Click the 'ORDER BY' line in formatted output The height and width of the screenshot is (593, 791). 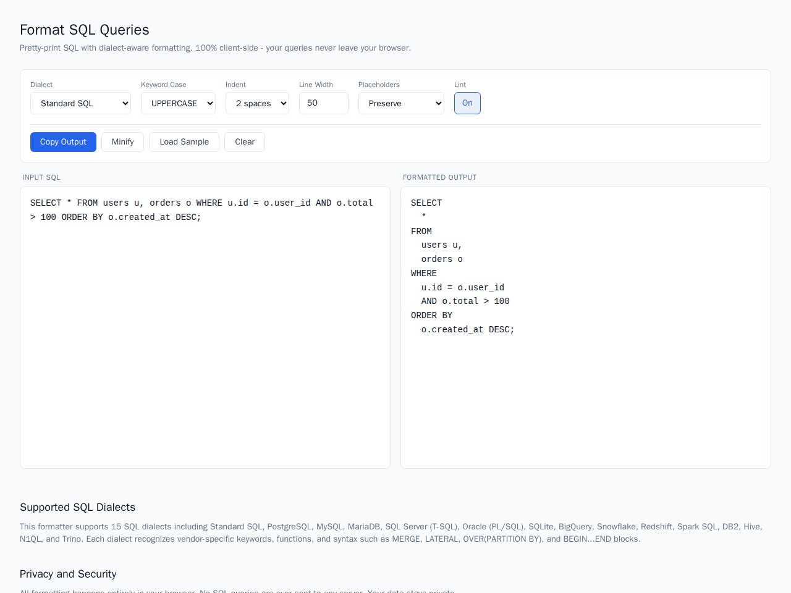[x=432, y=316]
